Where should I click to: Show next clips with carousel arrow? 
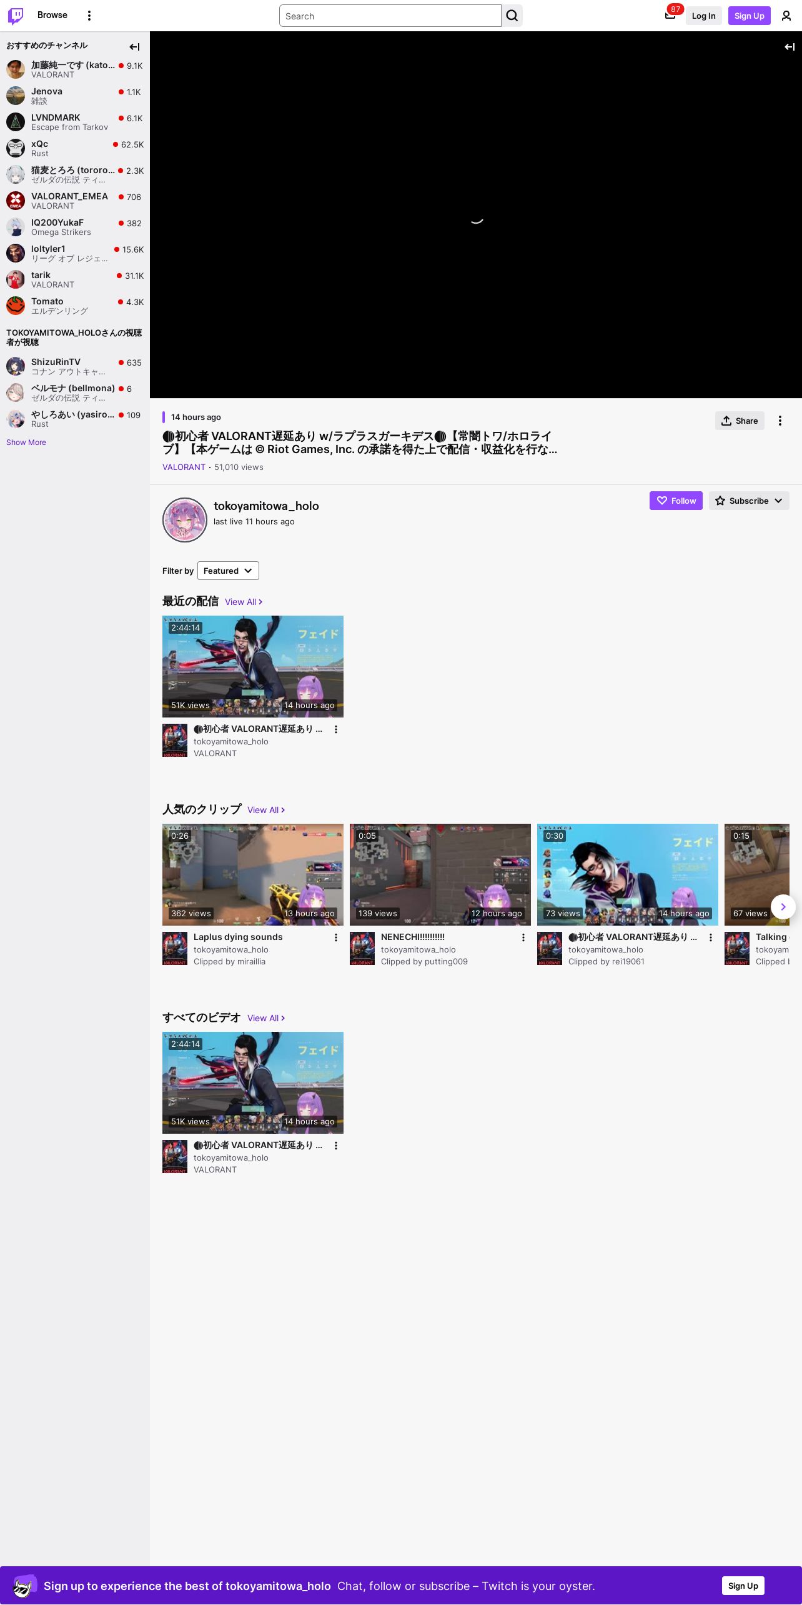(783, 907)
